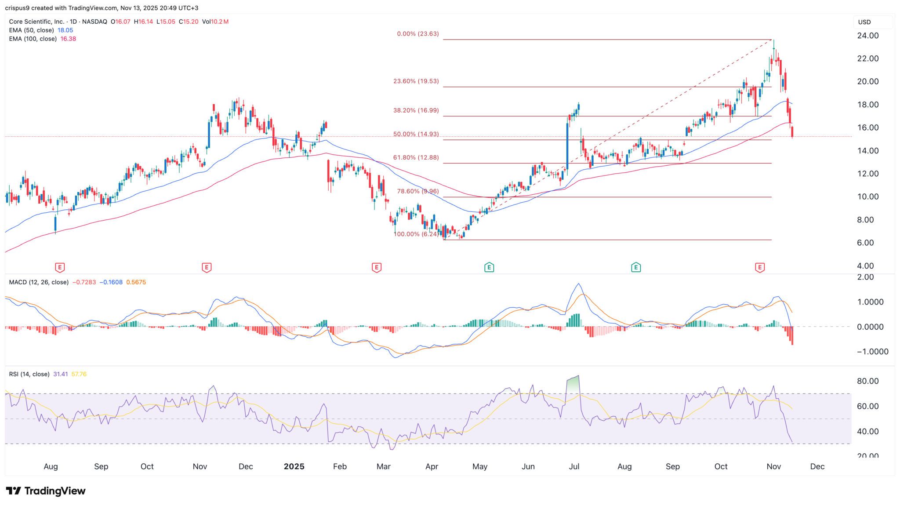Click the 0.00% (23.63) Fibonacci label
Viewport: 900px width, 506px height.
(x=417, y=34)
